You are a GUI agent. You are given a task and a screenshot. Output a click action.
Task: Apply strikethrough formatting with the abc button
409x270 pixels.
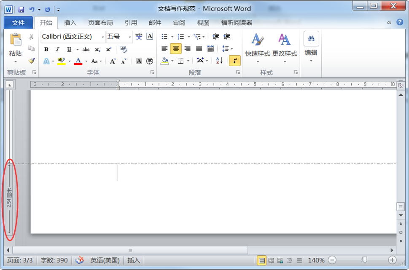click(x=86, y=49)
